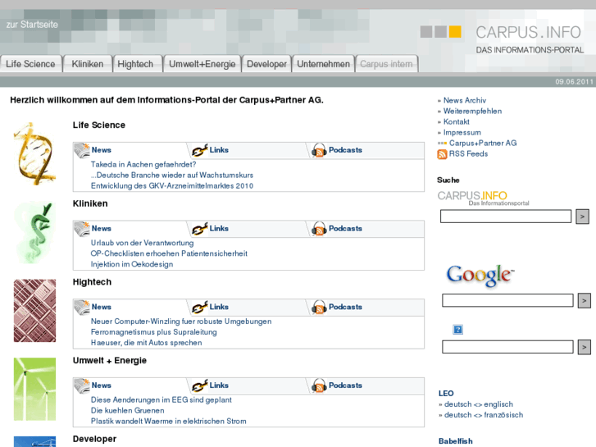
Task: Click the chain Links icon under Life Science
Action: pyautogui.click(x=199, y=150)
